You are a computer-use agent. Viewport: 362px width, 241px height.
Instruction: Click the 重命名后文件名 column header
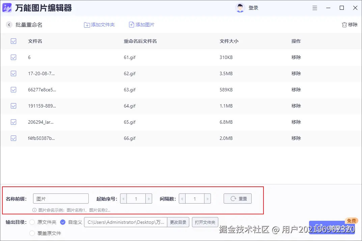[140, 41]
